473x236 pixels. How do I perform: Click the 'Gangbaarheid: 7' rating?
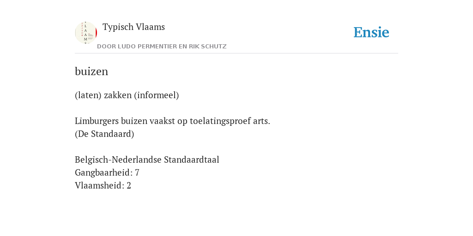tap(107, 172)
